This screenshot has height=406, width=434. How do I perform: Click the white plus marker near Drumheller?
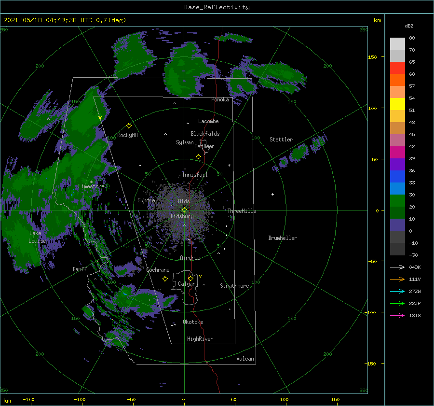click(x=272, y=194)
